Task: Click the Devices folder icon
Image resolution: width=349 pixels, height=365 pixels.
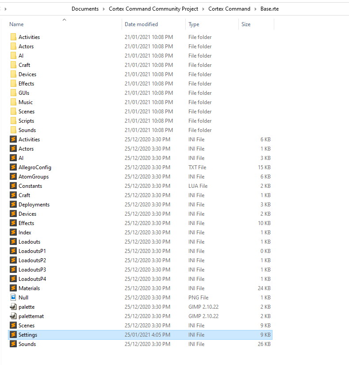Action: coord(13,74)
